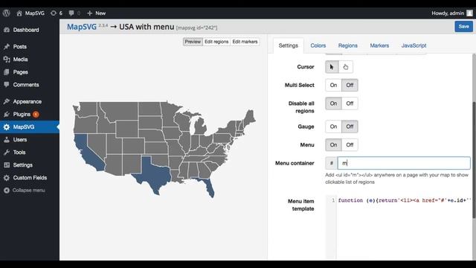Select the arrow pointer cursor option
This screenshot has height=268, width=476.
pyautogui.click(x=332, y=67)
